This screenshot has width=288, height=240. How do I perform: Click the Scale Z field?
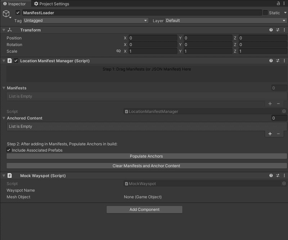263,51
